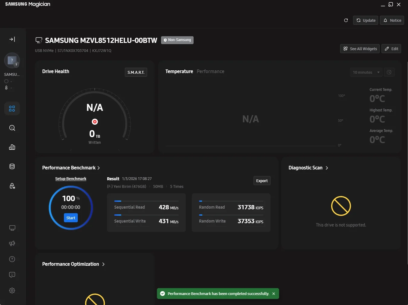This screenshot has width=408, height=305.
Task: Click the Diagnostic Scan not-supported icon
Action: point(341,206)
